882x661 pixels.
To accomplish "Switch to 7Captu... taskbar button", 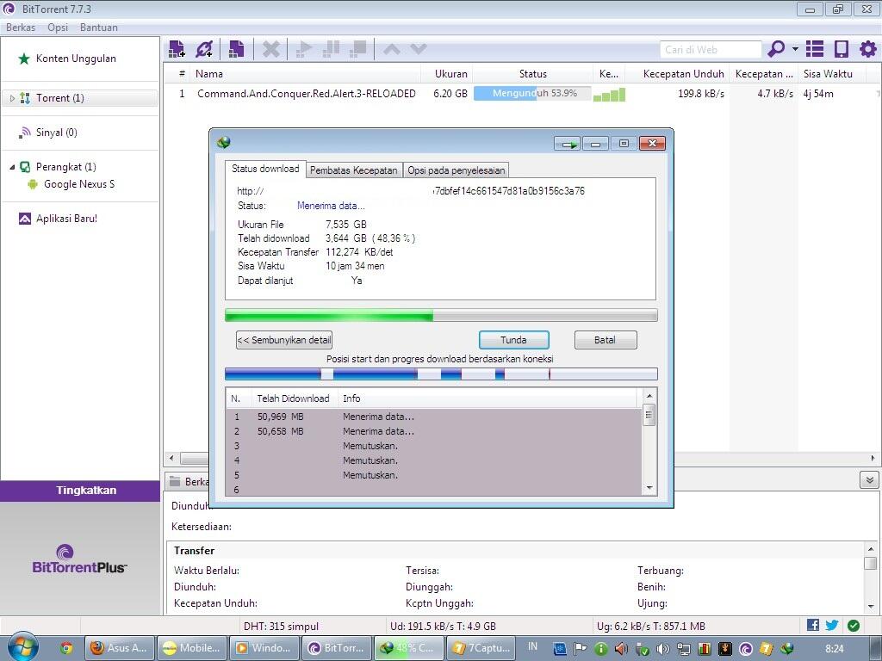I will pyautogui.click(x=482, y=648).
